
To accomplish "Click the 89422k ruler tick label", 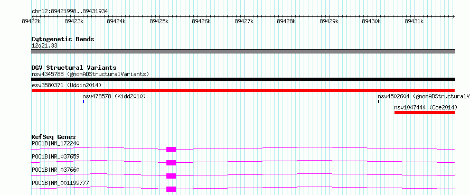I will (x=31, y=21).
